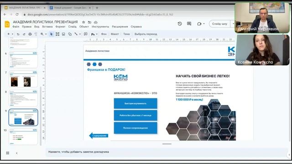Open the Формат menu
The width and height of the screenshot is (292, 164).
point(60,26)
